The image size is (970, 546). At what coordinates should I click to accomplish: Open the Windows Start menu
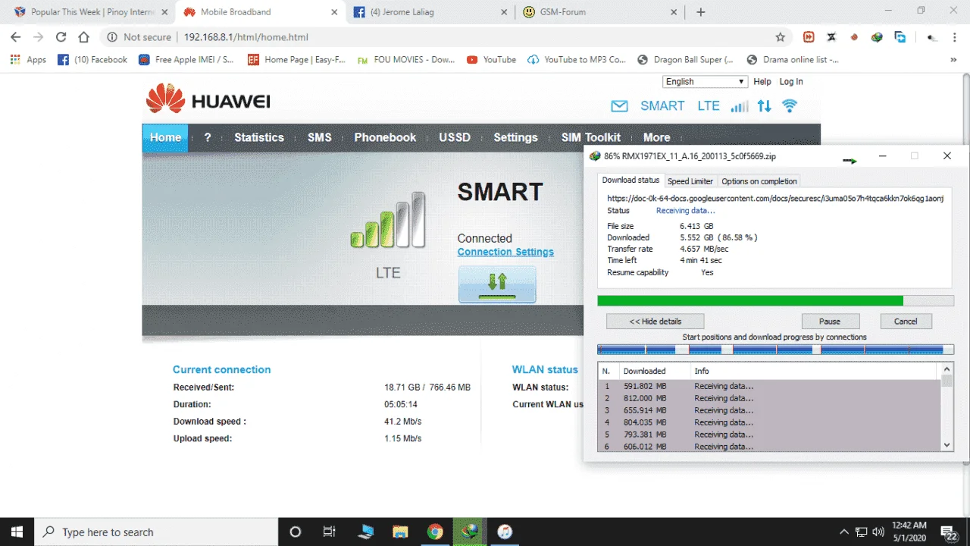[x=17, y=532]
